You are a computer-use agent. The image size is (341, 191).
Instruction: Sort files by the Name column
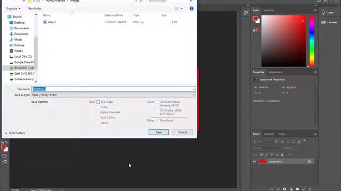coord(46,15)
